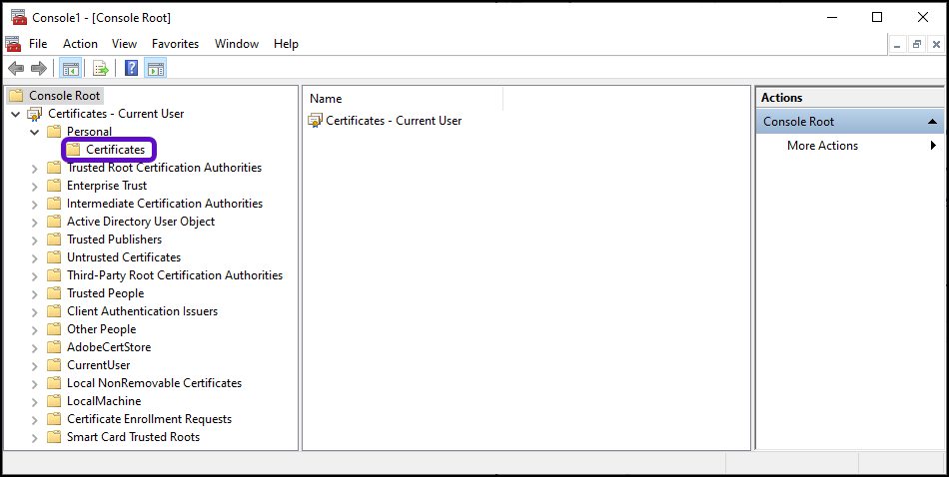949x477 pixels.
Task: Click the Name column header
Action: coord(326,99)
